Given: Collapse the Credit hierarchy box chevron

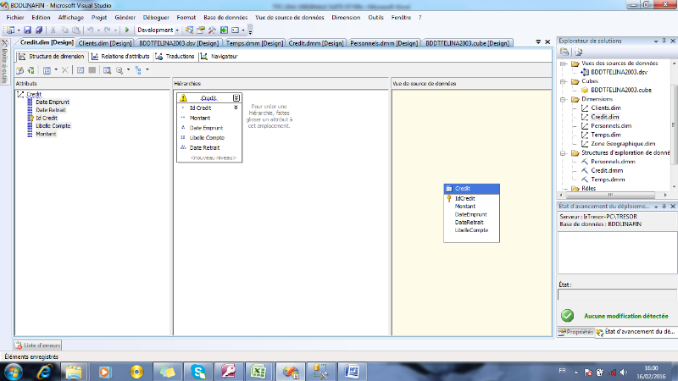Looking at the screenshot, I should point(236,97).
